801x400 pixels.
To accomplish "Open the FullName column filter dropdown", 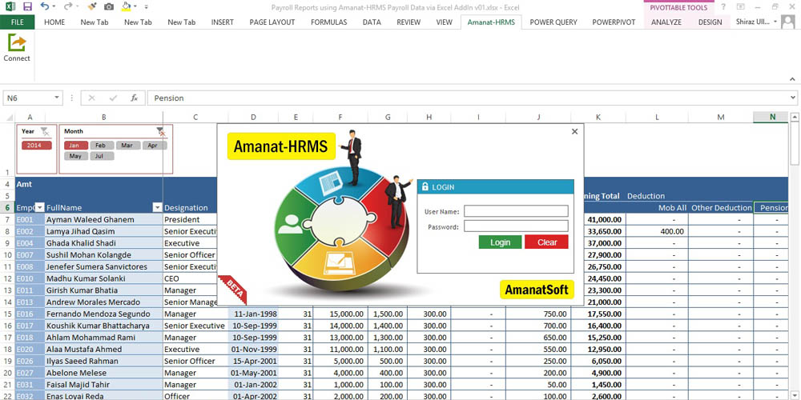I will pos(157,208).
